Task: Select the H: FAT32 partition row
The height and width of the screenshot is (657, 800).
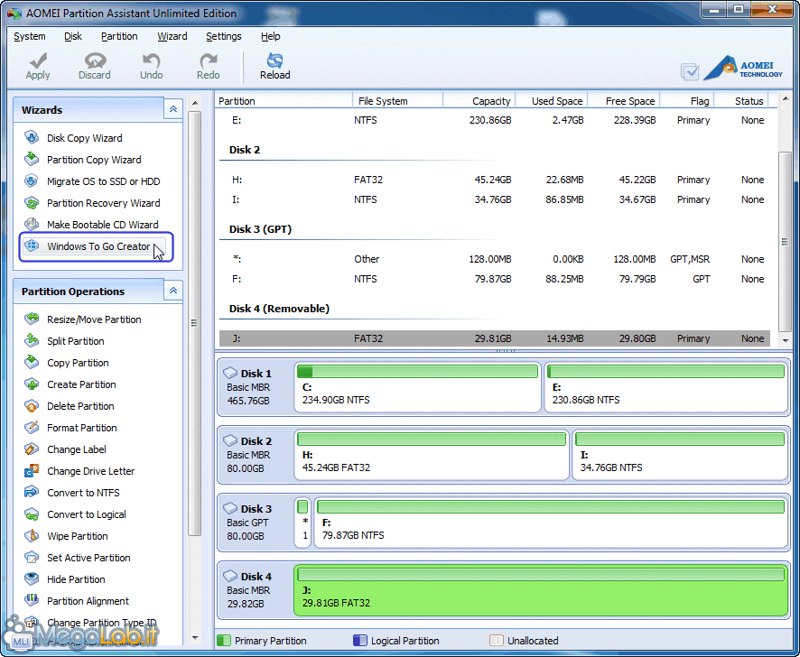Action: click(x=495, y=180)
